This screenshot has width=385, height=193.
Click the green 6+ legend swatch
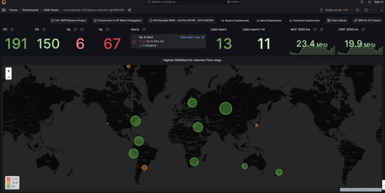[x=9, y=186]
